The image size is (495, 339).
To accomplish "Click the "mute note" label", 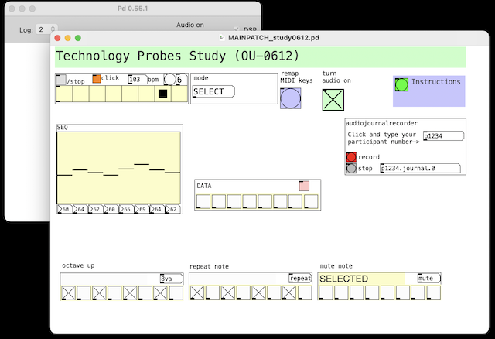I will (x=336, y=266).
